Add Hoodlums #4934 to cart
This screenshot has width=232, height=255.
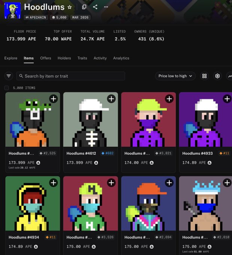point(53,183)
